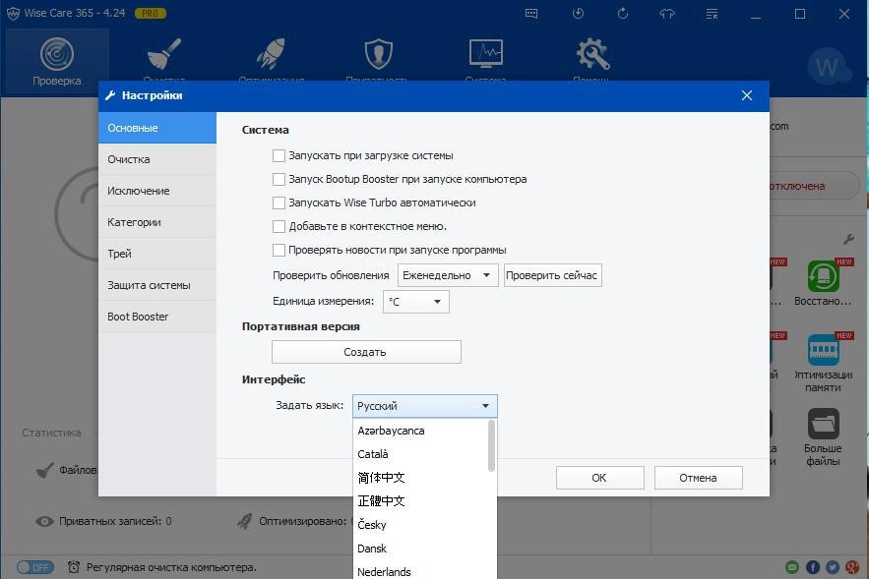Enable Запускать при загрузке системы checkbox

(279, 155)
